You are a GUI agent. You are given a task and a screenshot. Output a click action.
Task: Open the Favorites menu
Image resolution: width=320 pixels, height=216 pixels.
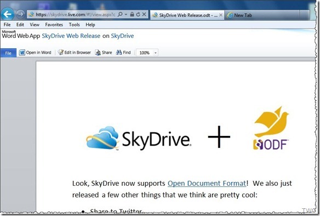click(x=54, y=25)
